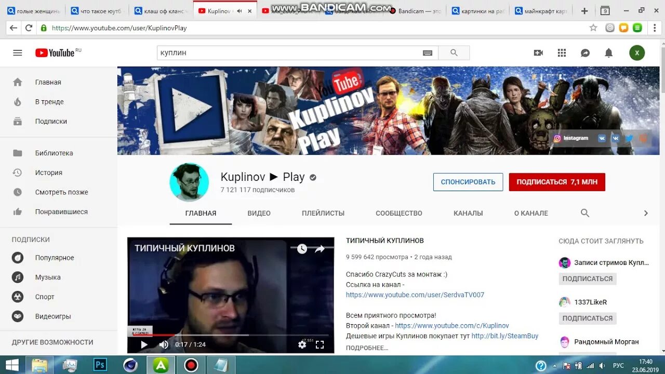Open the YouTube apps grid
The width and height of the screenshot is (665, 374).
click(562, 52)
